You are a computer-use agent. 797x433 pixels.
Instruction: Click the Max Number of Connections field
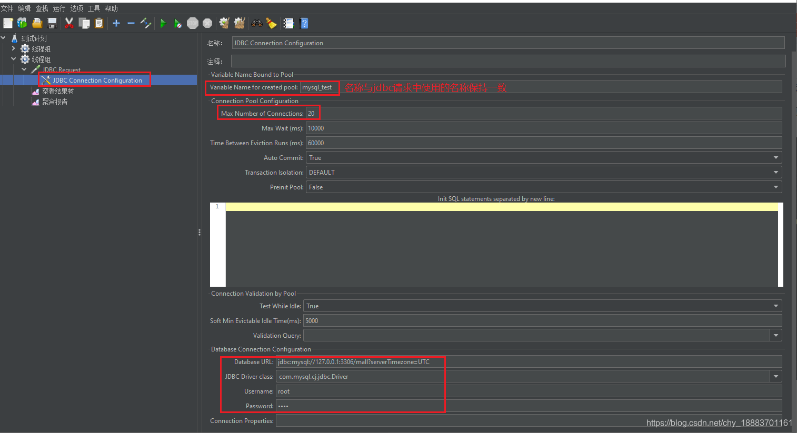[544, 113]
